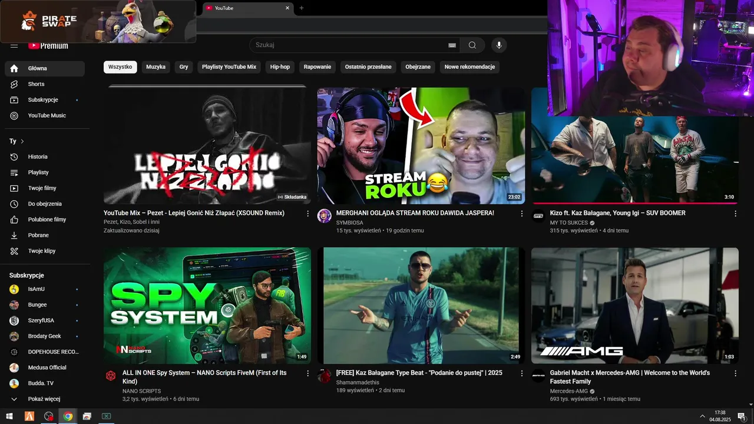754x424 pixels.
Task: Open ALL IN ONE Spy System video title
Action: coord(204,377)
